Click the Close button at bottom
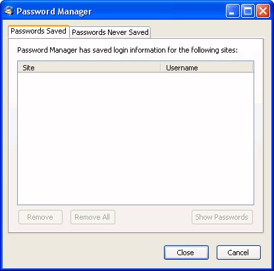The width and height of the screenshot is (274, 271). (x=186, y=253)
